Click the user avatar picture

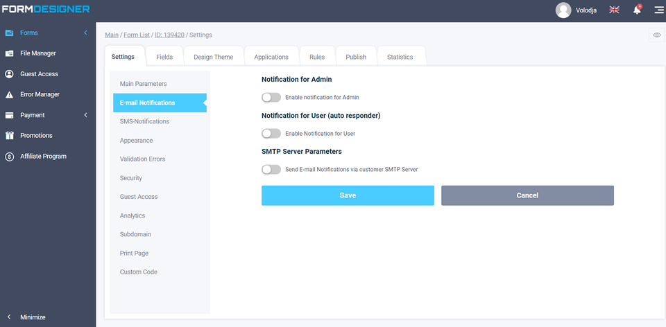click(563, 10)
